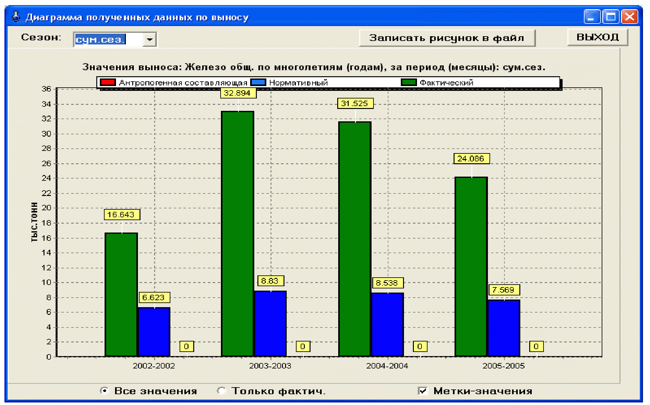Click the 24.086 value label
The width and height of the screenshot is (650, 405).
(x=472, y=159)
